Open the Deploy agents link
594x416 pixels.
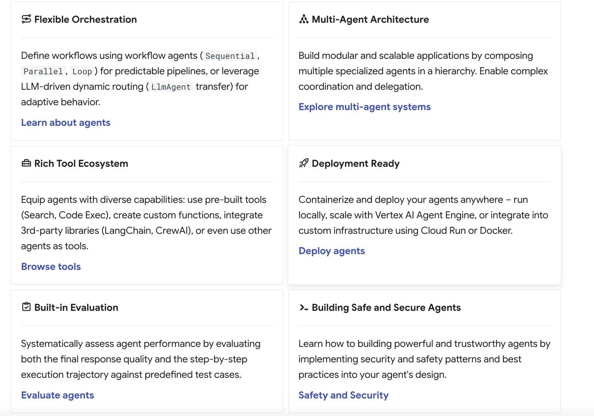pos(332,251)
